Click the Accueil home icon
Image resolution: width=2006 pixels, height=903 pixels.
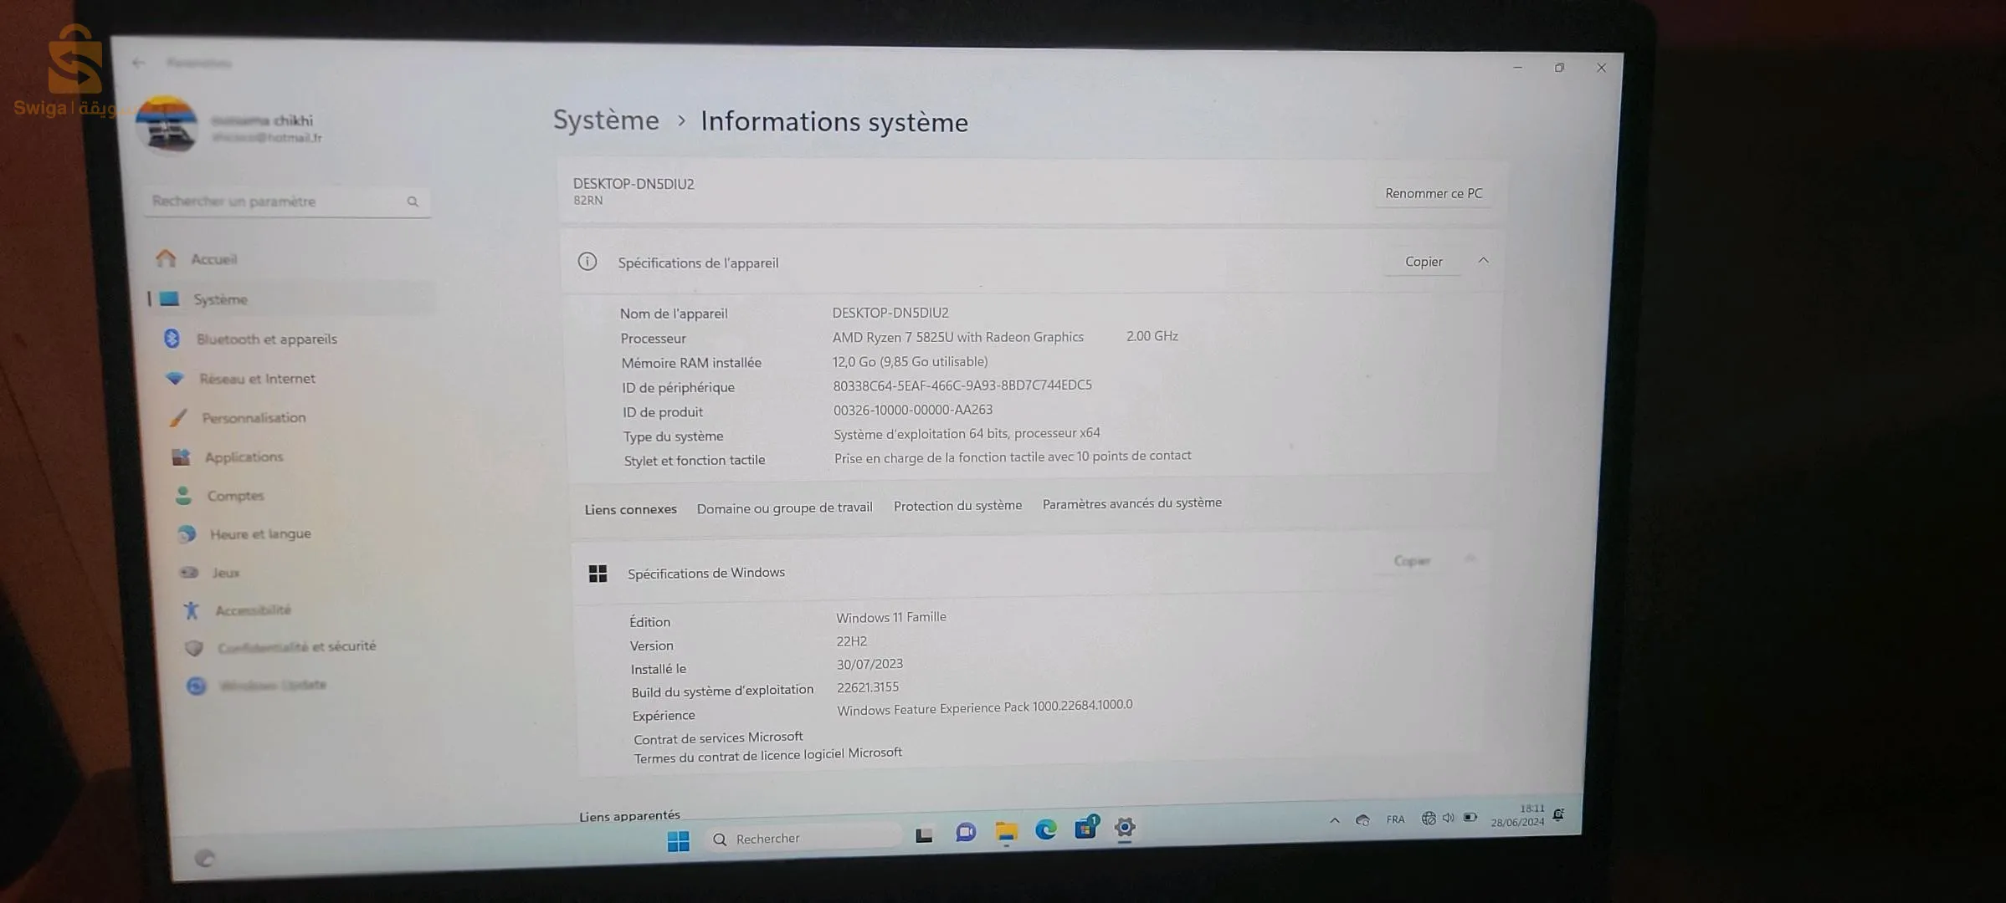coord(167,258)
